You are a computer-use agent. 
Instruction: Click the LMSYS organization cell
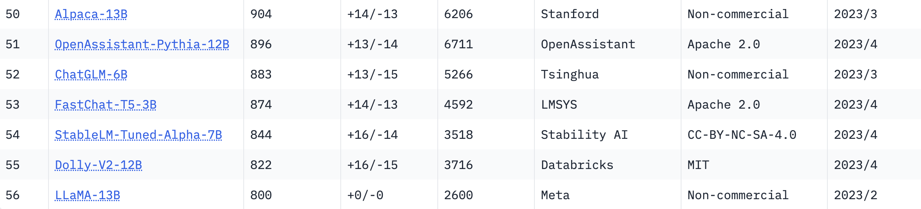click(559, 105)
